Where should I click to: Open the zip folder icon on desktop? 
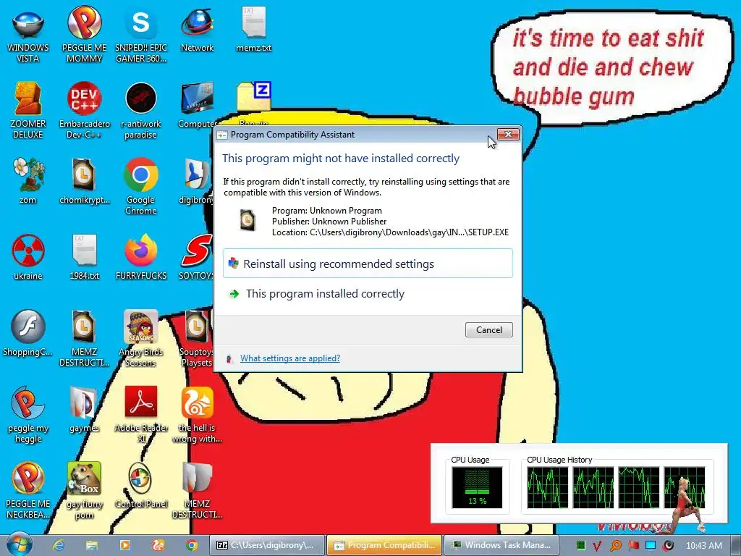(x=254, y=97)
